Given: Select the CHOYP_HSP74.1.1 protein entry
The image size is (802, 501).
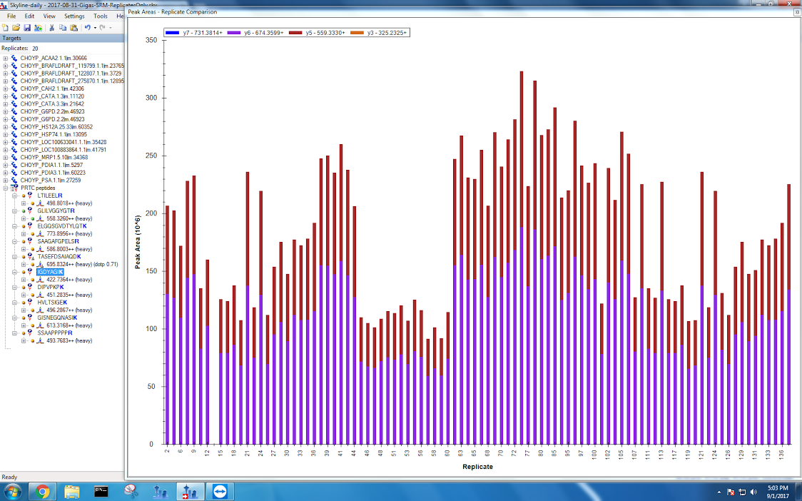Looking at the screenshot, I should 54,134.
